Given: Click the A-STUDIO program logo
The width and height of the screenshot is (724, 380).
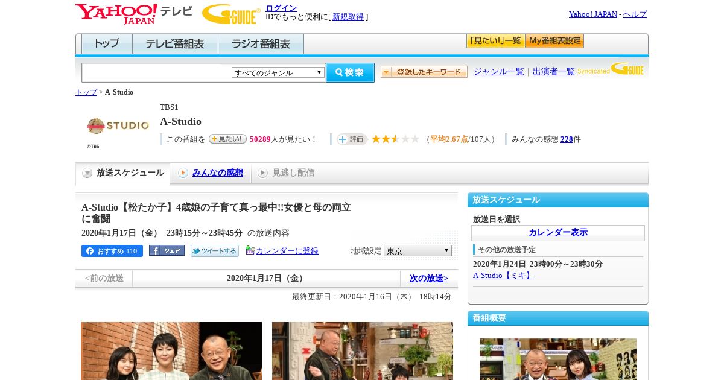Looking at the screenshot, I should coord(118,126).
